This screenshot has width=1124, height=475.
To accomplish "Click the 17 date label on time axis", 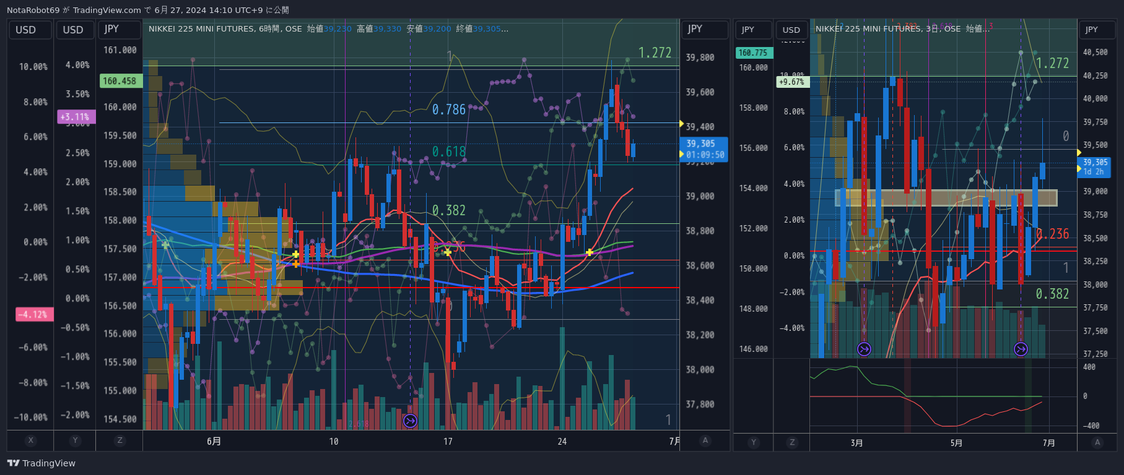I will point(448,441).
